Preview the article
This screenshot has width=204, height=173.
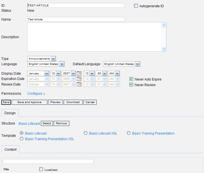[56, 102]
